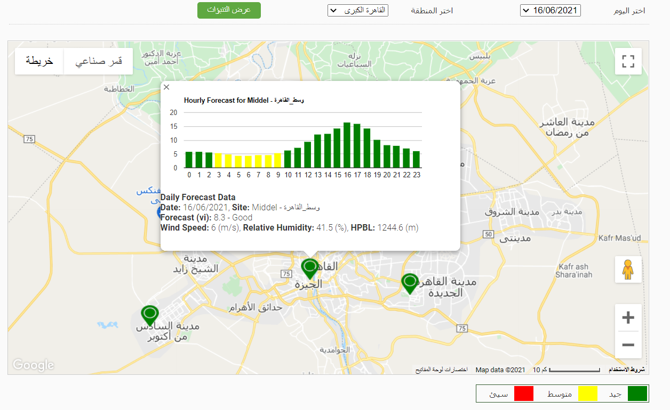The image size is (670, 410).
Task: Click the green marker at central Cairo
Action: 309,267
